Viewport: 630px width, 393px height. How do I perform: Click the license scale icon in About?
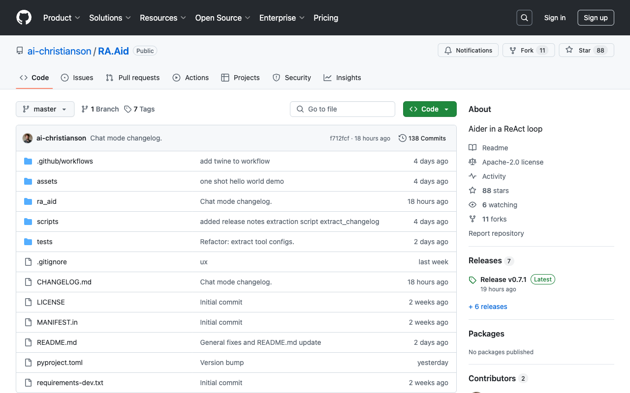point(472,162)
